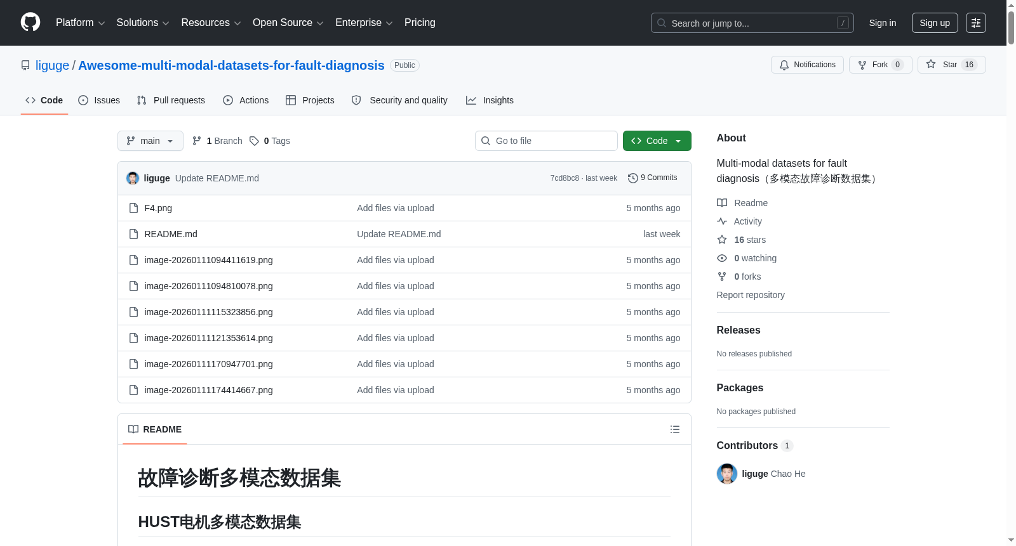The height and width of the screenshot is (546, 1016).
Task: Expand the Enterprise menu
Action: pyautogui.click(x=364, y=23)
